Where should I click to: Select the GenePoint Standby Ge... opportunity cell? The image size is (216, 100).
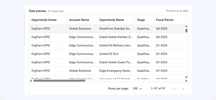115,29
